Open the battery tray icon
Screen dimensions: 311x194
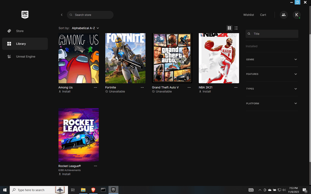tap(274, 190)
